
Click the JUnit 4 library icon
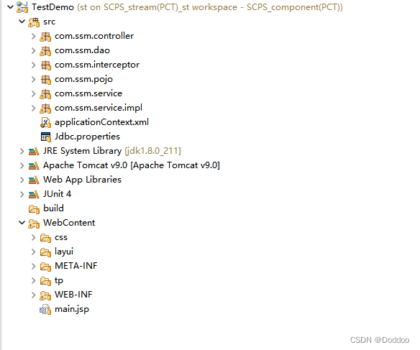[34, 195]
